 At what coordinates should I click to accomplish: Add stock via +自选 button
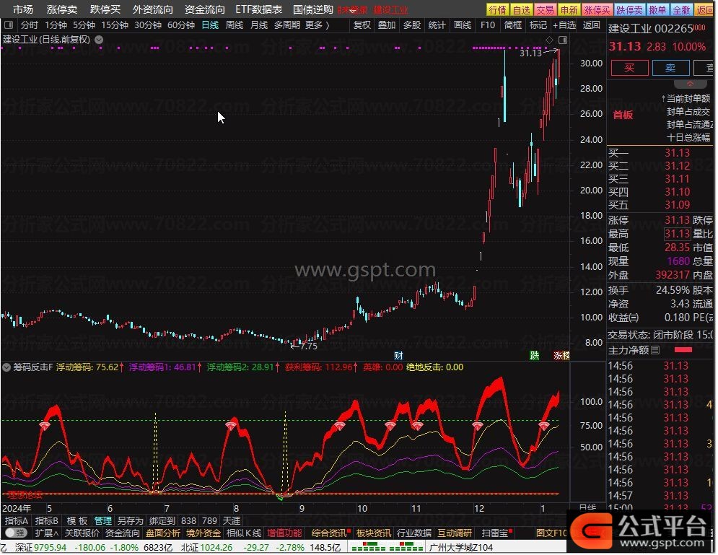click(564, 25)
